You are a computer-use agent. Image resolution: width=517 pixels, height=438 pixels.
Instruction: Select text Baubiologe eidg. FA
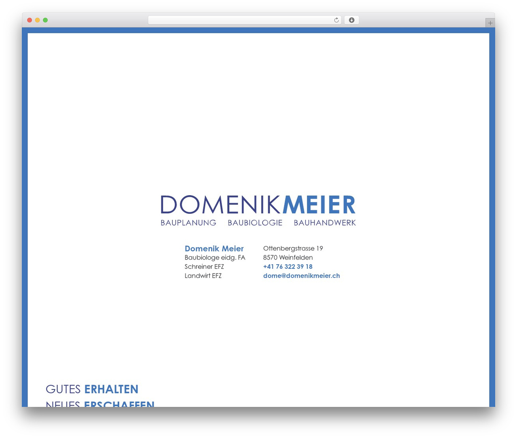point(215,257)
